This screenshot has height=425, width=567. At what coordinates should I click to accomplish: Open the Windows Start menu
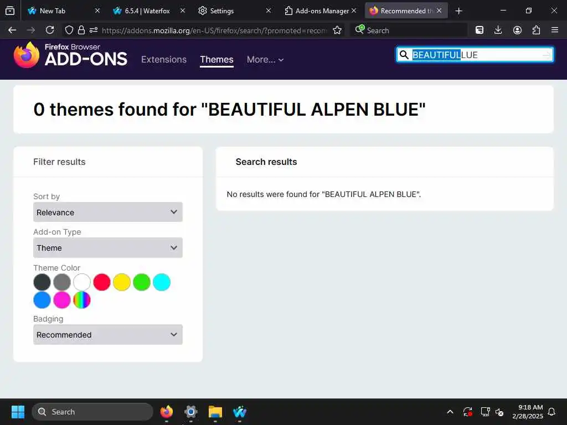(18, 412)
